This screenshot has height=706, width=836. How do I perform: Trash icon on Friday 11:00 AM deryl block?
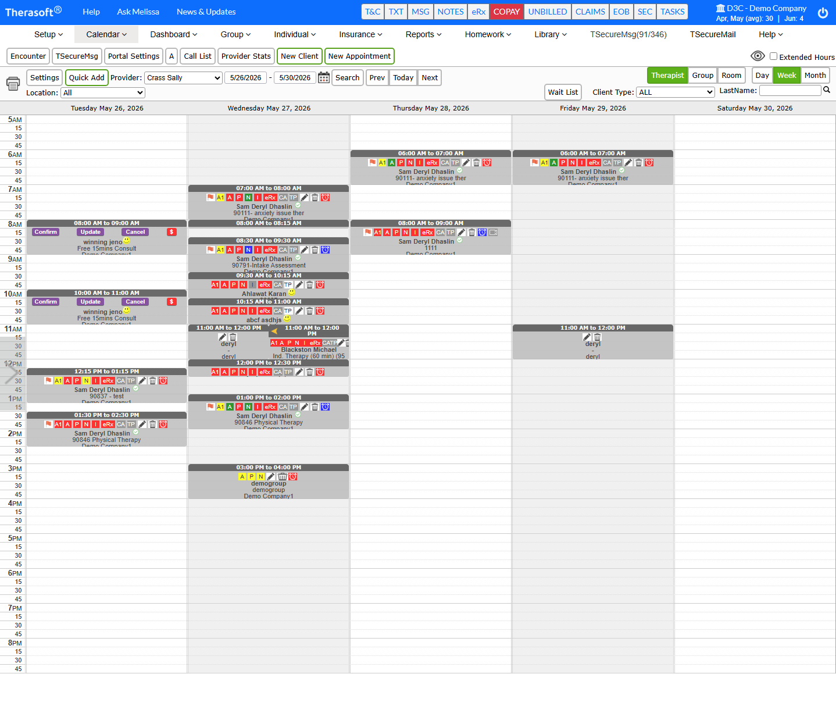point(598,337)
